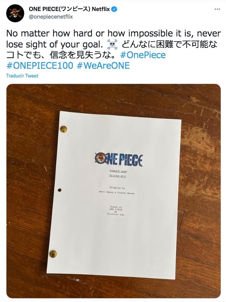Open the @onepiecenetflix handle
The width and height of the screenshot is (226, 302).
[51, 17]
